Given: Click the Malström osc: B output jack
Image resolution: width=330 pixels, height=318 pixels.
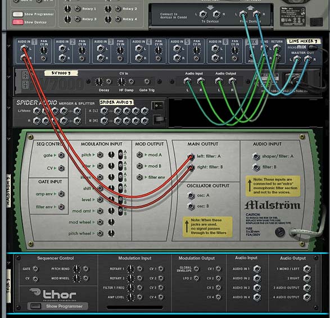Looking at the screenshot, I should 191,206.
